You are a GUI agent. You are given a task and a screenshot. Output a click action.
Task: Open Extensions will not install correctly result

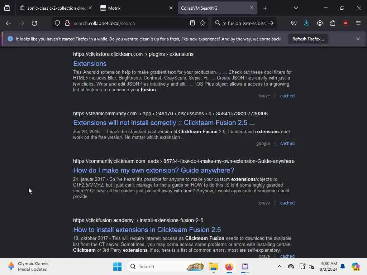(164, 123)
